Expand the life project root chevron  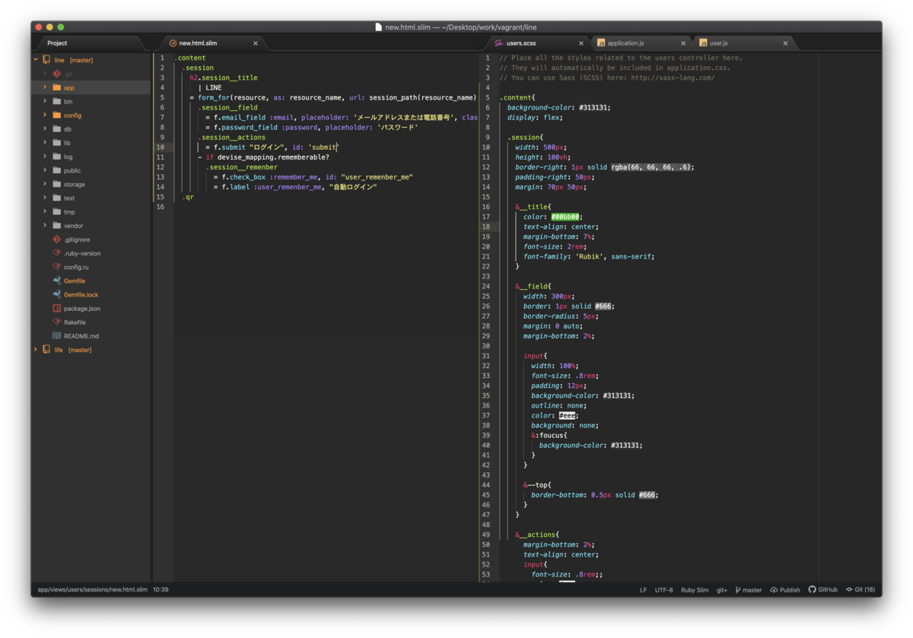(x=36, y=350)
